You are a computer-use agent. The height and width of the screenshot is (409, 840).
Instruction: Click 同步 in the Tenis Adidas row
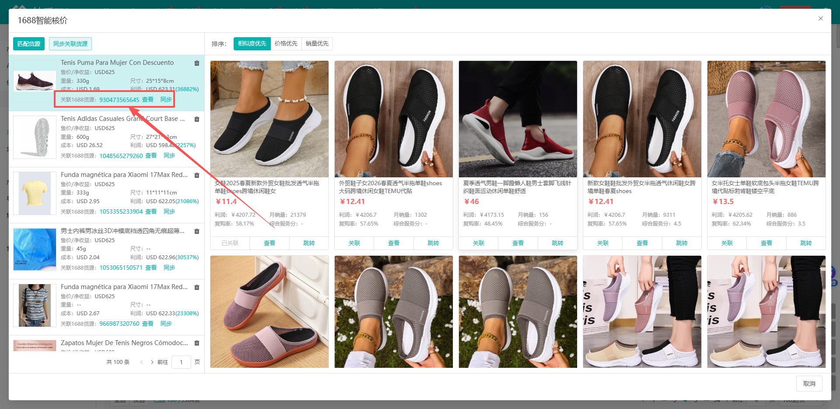coord(169,156)
